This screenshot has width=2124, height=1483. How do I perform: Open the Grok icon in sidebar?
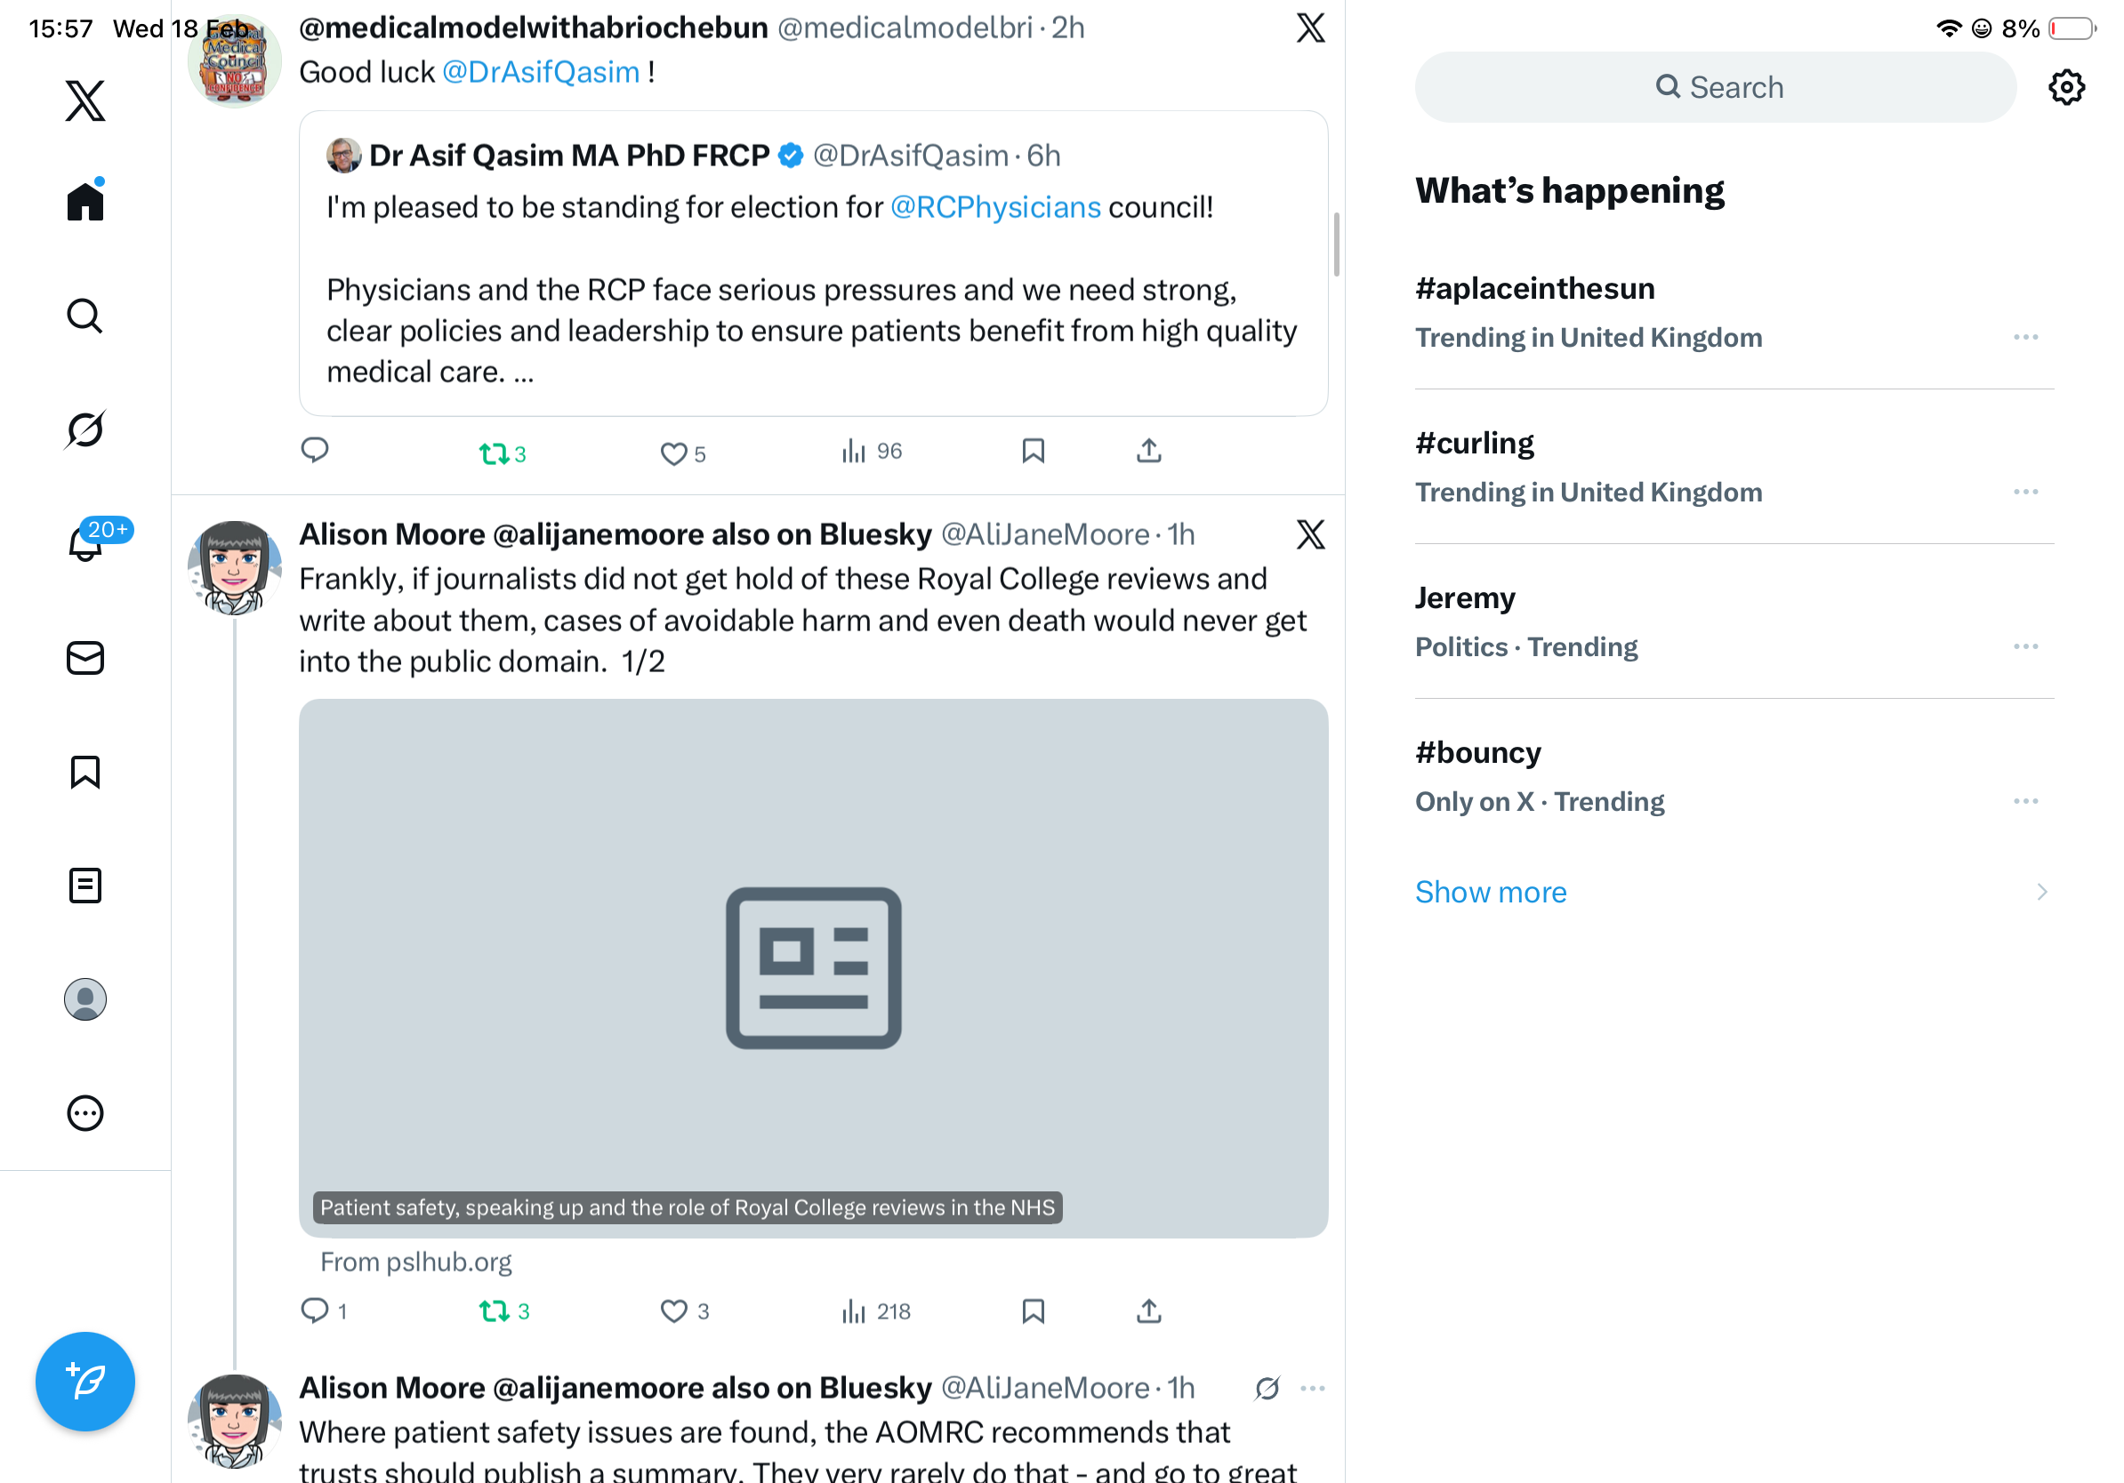pos(85,429)
